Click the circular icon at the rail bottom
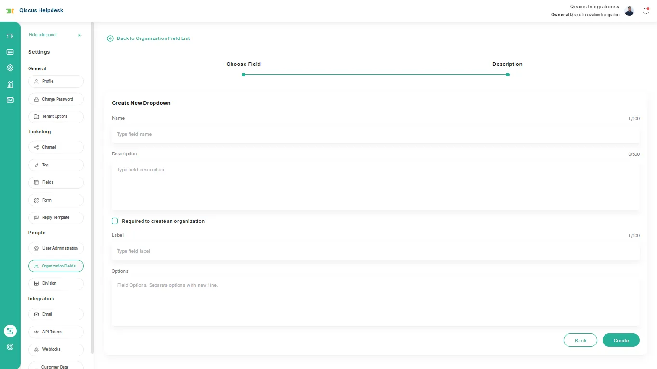The height and width of the screenshot is (369, 657). coord(10,347)
